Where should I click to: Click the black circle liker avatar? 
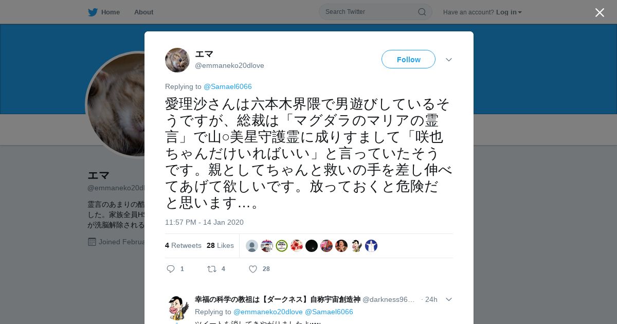(x=312, y=246)
